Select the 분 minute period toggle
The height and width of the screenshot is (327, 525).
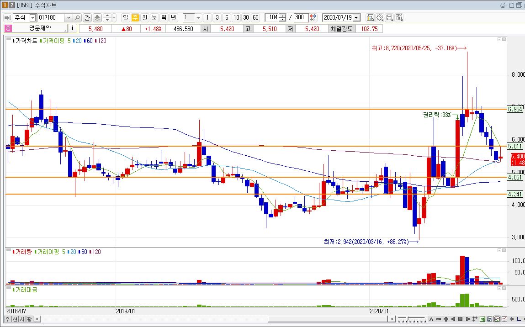point(154,18)
